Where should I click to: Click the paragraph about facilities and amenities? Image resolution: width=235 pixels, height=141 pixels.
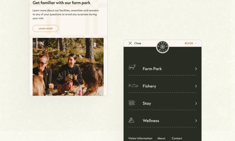pyautogui.click(x=66, y=14)
